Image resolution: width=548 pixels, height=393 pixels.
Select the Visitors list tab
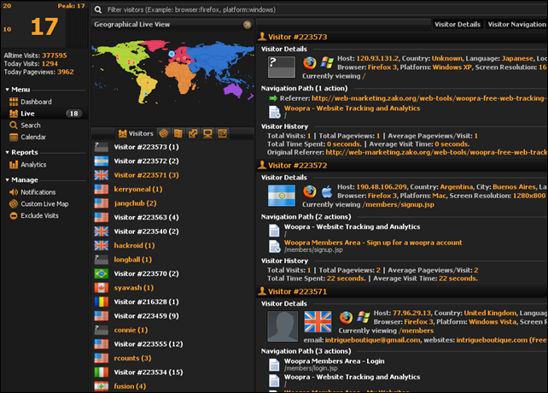tap(136, 133)
